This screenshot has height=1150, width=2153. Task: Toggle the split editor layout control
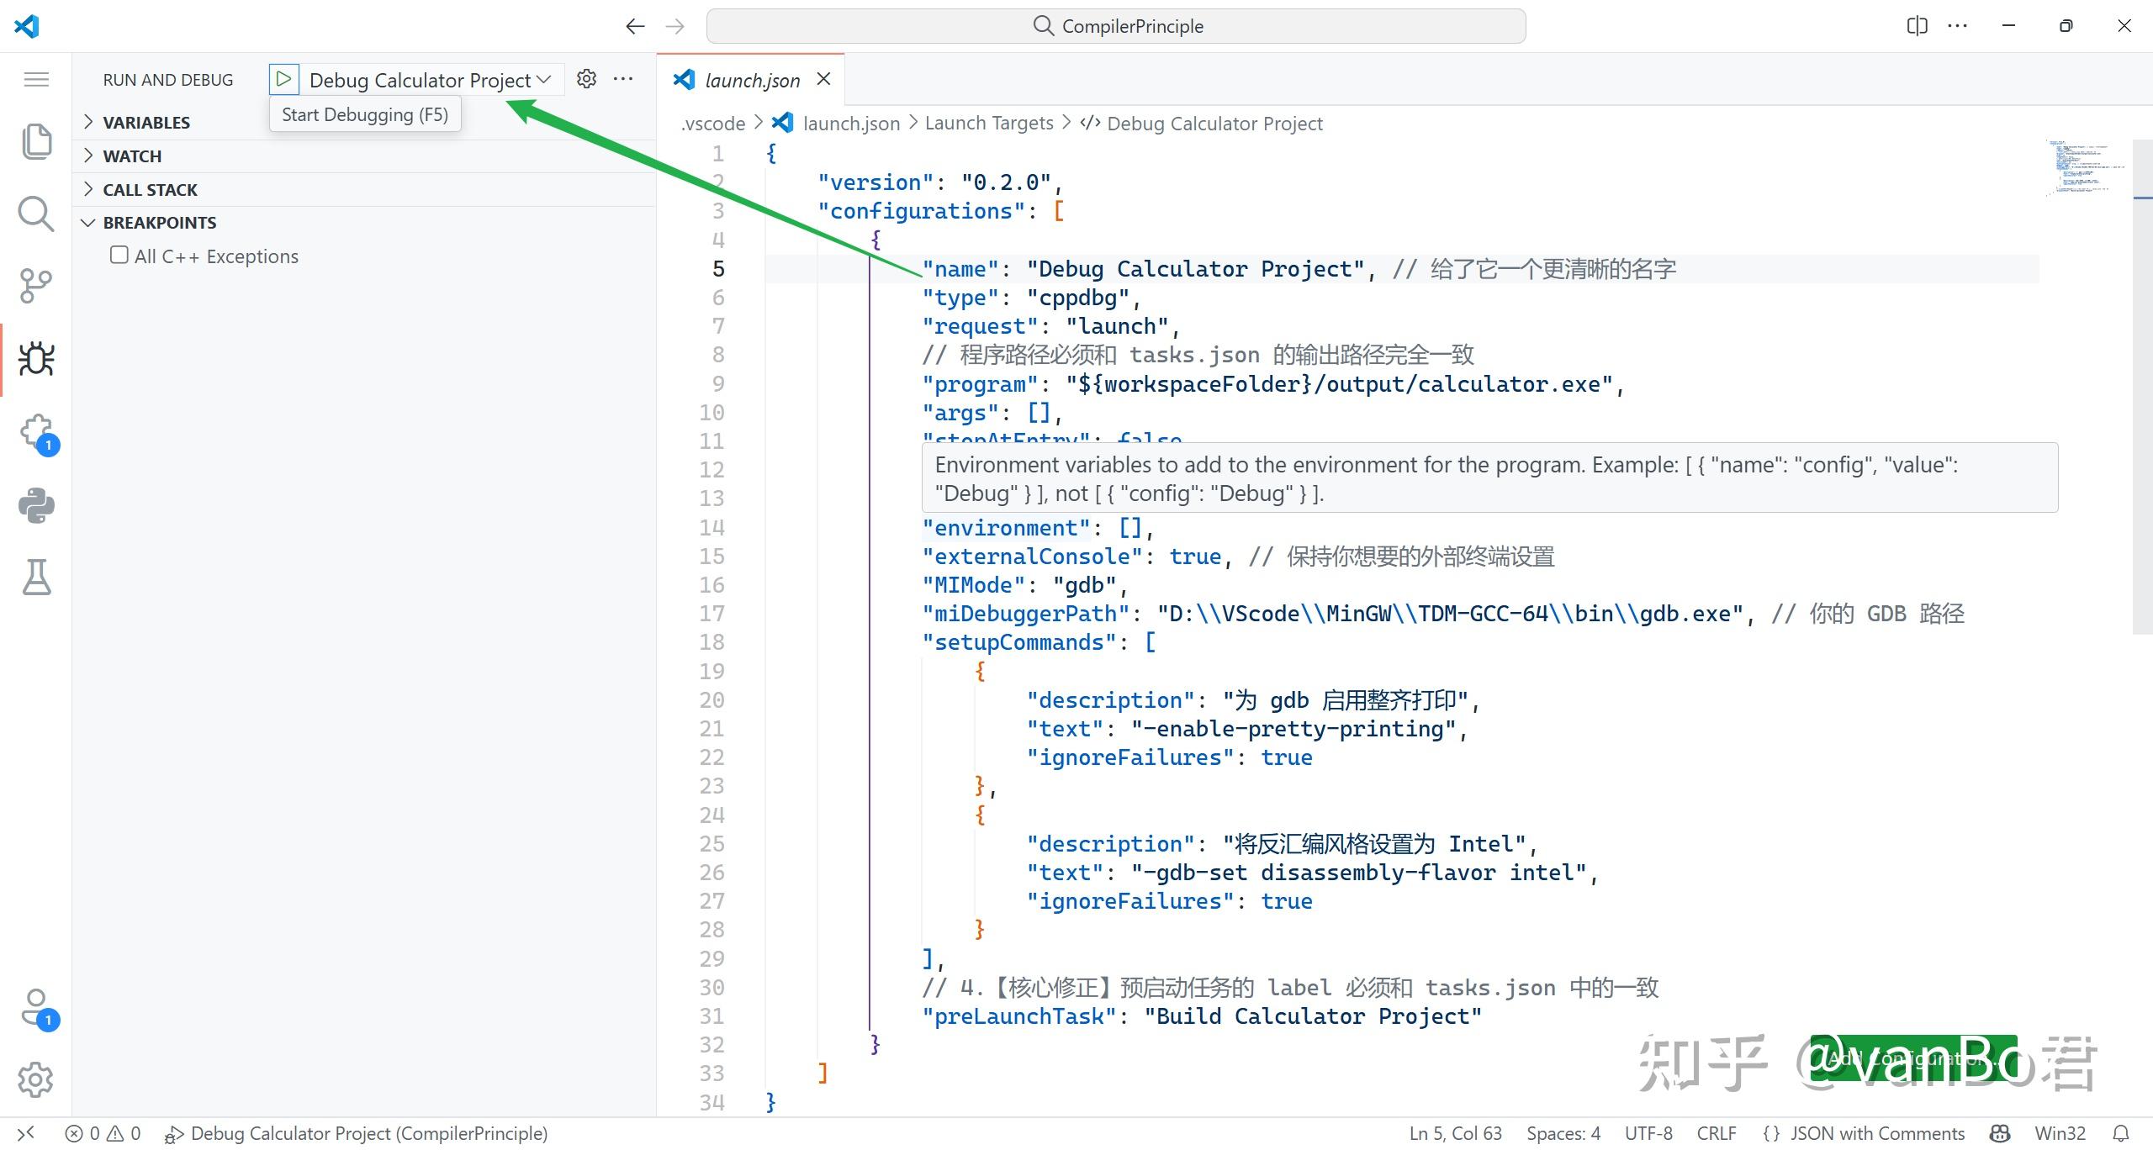(1918, 26)
